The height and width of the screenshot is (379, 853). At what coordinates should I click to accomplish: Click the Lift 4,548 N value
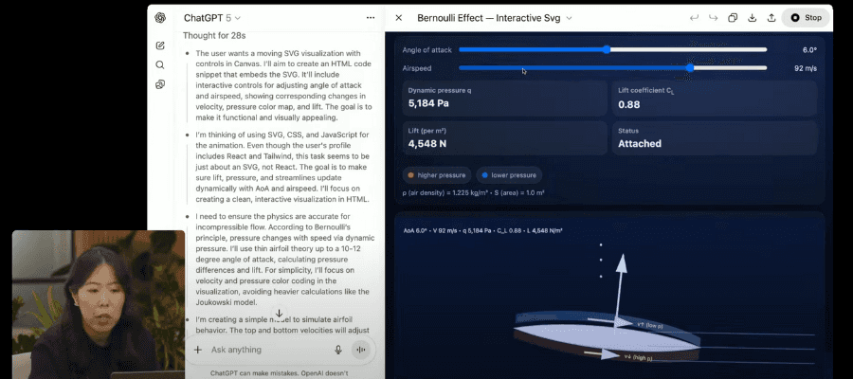point(426,144)
